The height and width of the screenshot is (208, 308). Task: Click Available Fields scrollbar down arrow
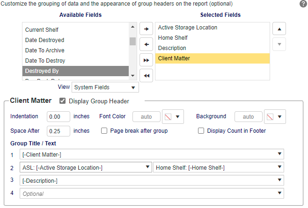click(133, 76)
